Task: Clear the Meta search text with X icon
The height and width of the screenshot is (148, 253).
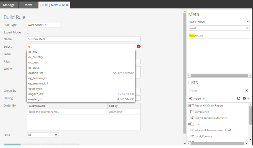Action: tap(247, 28)
